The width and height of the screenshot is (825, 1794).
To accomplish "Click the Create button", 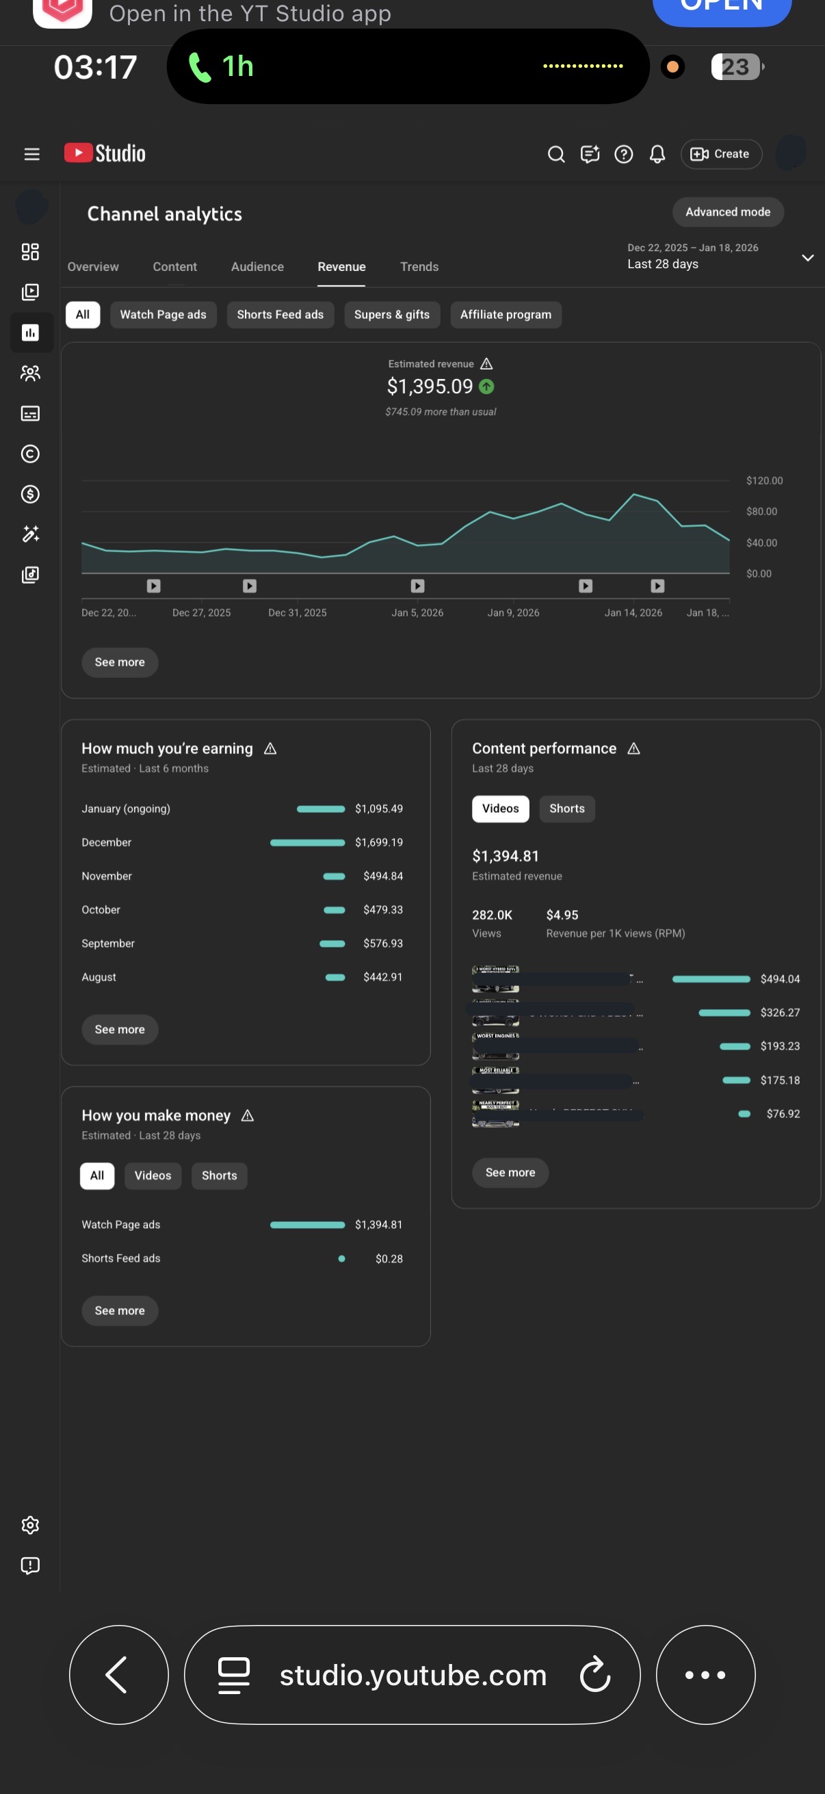I will tap(720, 154).
